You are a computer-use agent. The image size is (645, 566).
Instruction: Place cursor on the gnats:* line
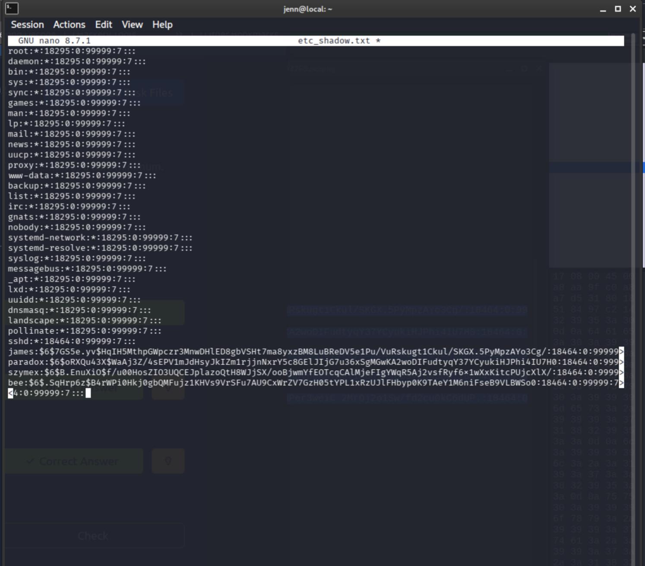point(74,217)
